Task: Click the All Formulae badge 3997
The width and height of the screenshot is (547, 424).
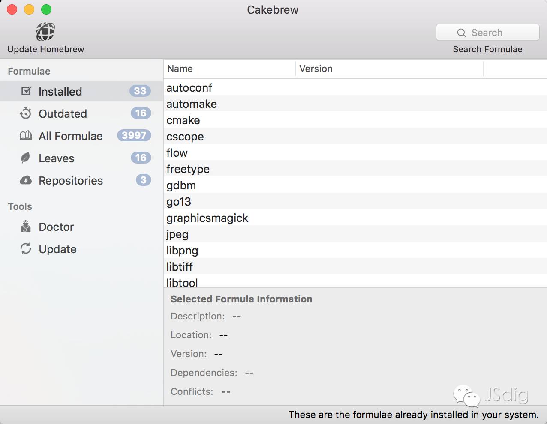Action: (134, 135)
